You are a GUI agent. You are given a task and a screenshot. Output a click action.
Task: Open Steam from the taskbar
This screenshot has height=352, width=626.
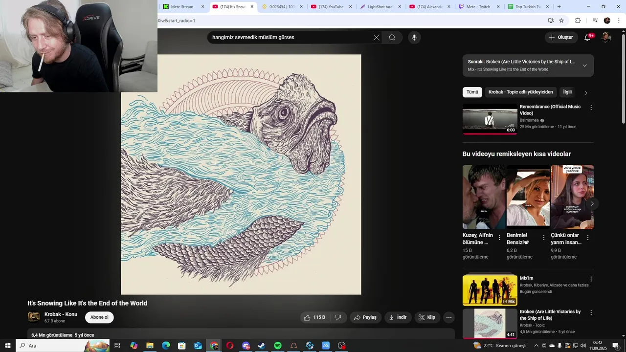pos(262,346)
